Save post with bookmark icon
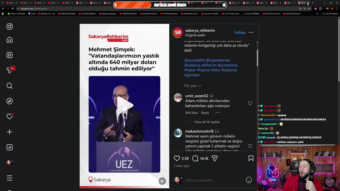Image resolution: width=340 pixels, height=191 pixels. pos(251,158)
